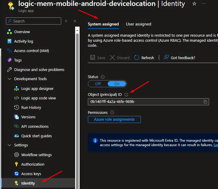Set Status toggle to On
Image resolution: width=218 pixels, height=189 pixels.
tap(117, 84)
